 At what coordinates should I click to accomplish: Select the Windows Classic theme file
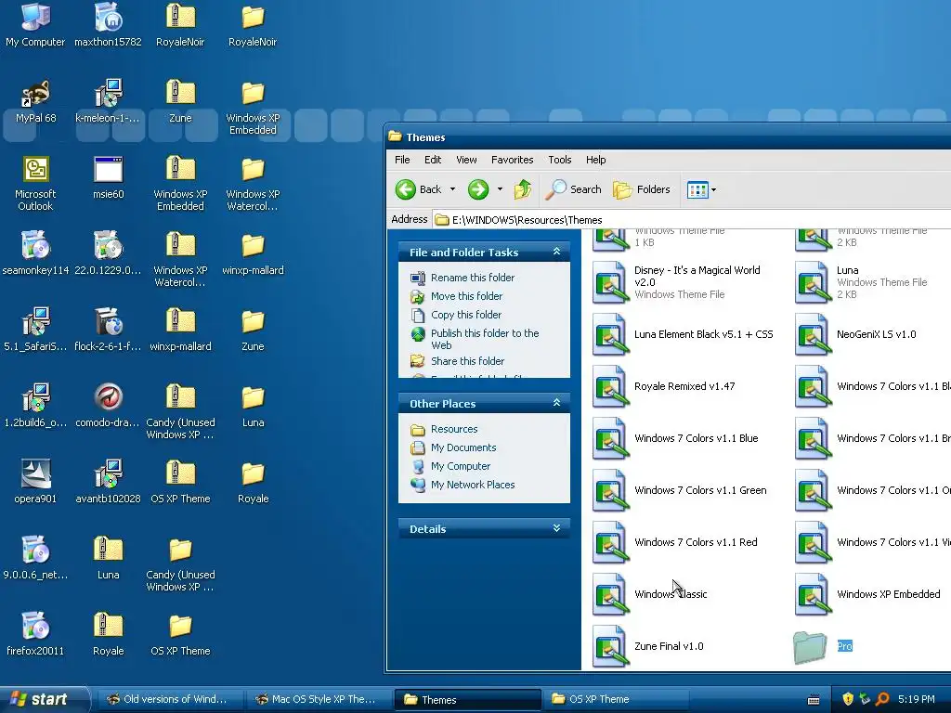coord(650,595)
